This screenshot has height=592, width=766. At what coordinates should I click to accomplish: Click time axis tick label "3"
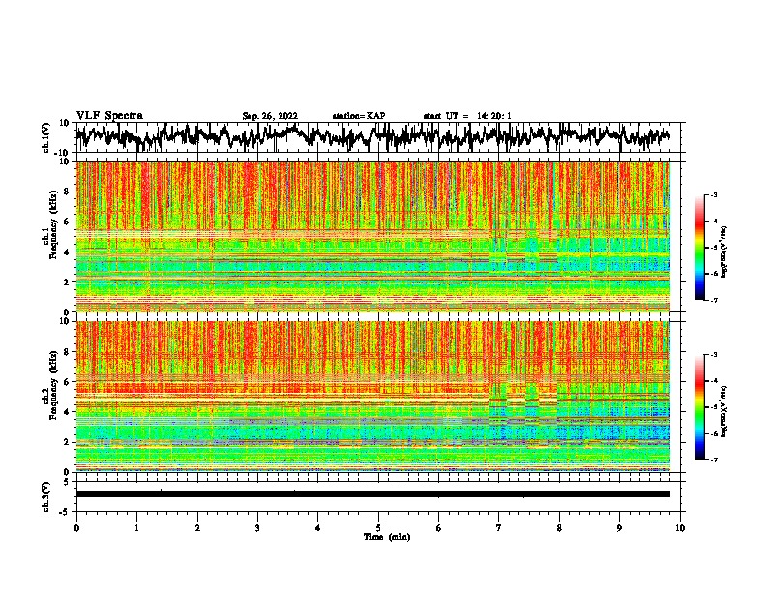tap(257, 528)
